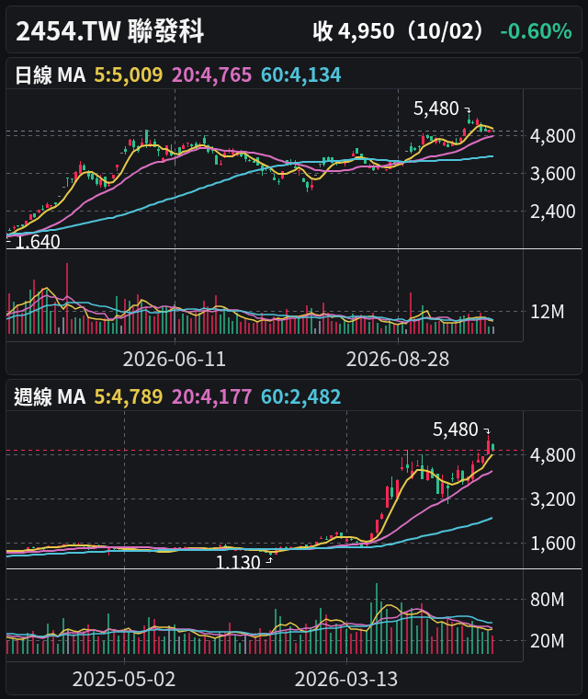The image size is (588, 699).
Task: Click weekly MA value 20:4,177
Action: pyautogui.click(x=211, y=396)
